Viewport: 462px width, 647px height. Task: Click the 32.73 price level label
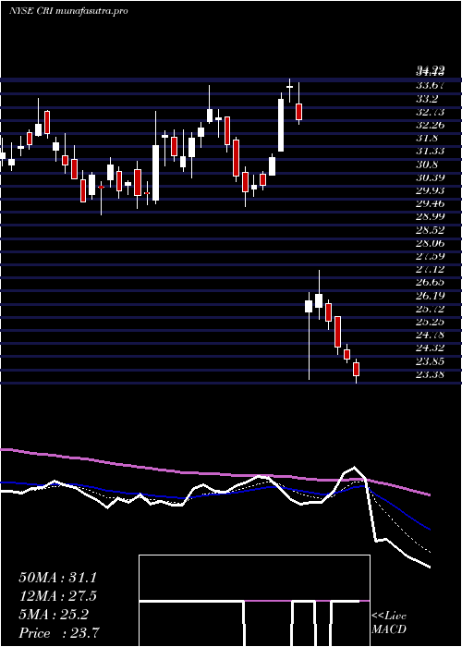tap(430, 112)
